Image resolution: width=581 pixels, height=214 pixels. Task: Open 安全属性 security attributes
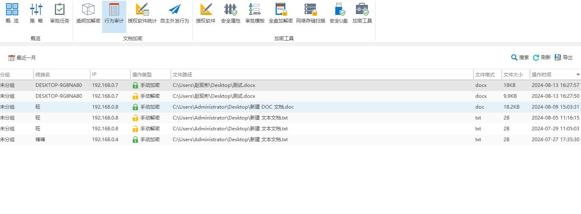pos(231,13)
